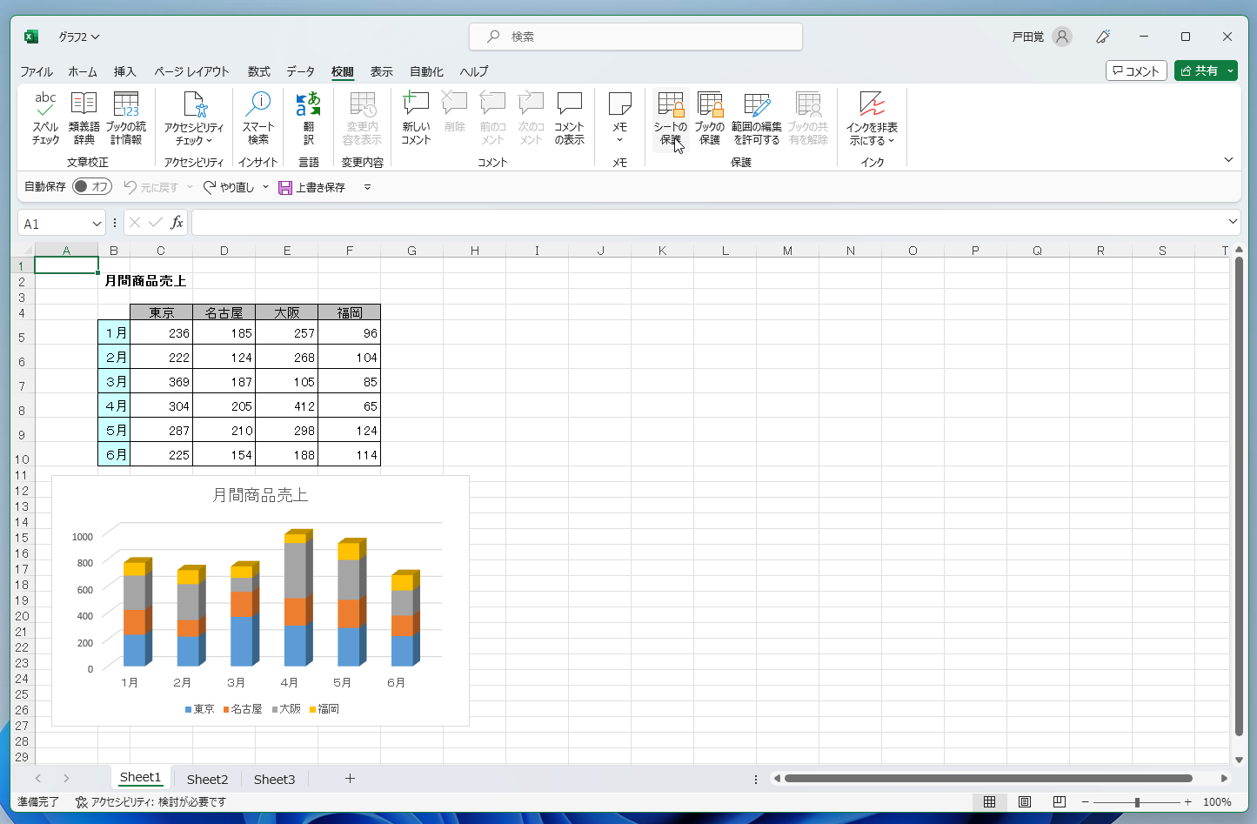Add a new sheet with plus
Viewport: 1257px width, 824px height.
coord(350,779)
